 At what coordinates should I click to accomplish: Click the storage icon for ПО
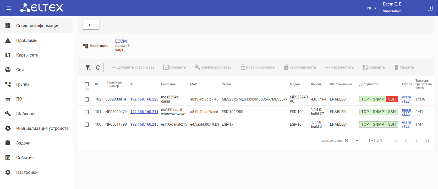click(8, 99)
